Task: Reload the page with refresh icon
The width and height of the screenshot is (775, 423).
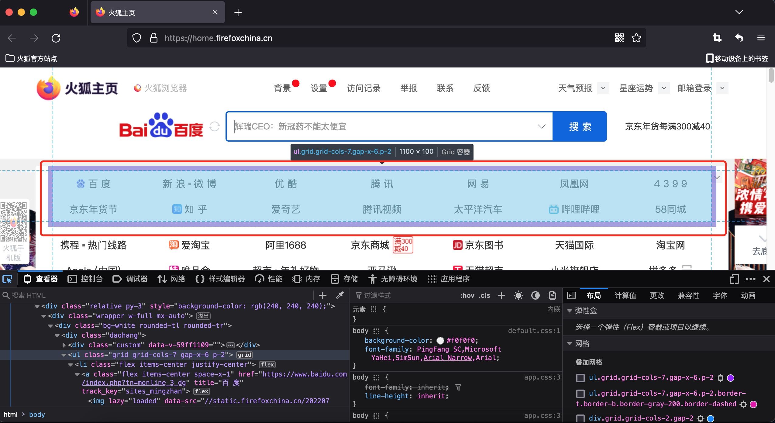Action: pyautogui.click(x=56, y=38)
